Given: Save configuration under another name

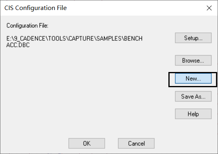Looking at the screenshot, I should [x=193, y=96].
